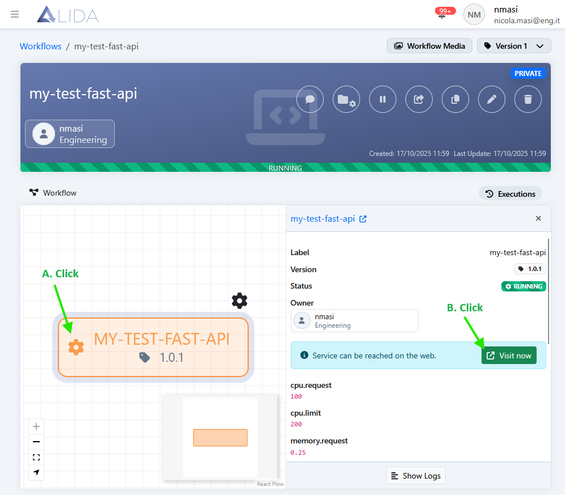The height and width of the screenshot is (495, 565).
Task: Click the nmasi Engineering owner card in the header
Action: [70, 134]
